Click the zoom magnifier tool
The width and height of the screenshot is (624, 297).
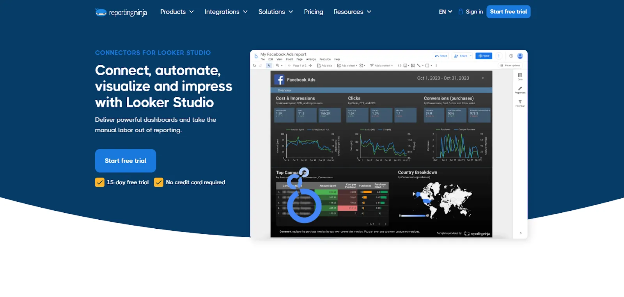tap(278, 66)
